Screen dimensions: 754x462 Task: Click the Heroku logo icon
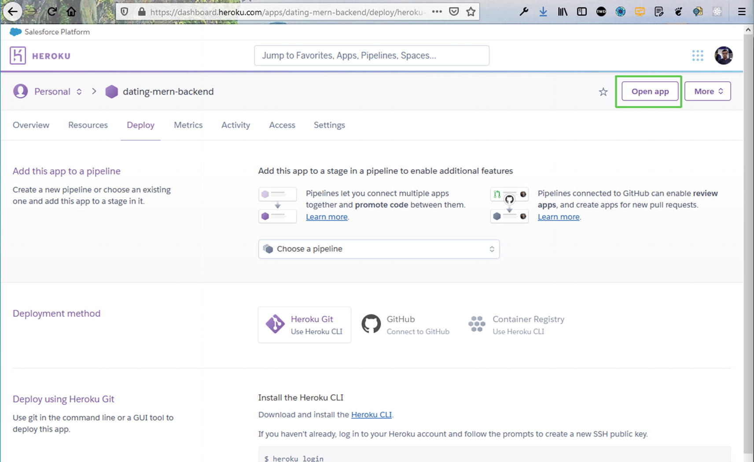[x=18, y=55]
